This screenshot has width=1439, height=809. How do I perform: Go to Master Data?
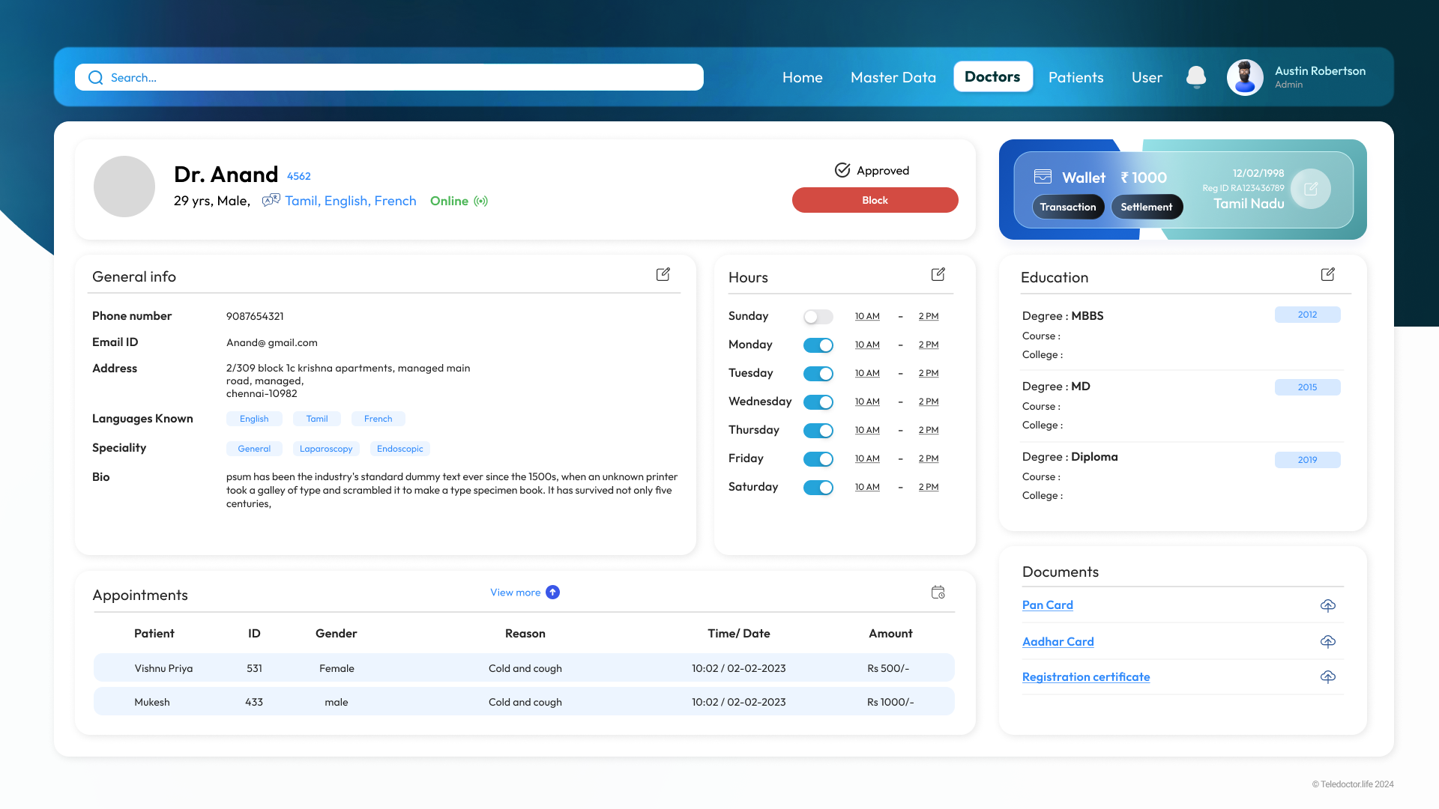(x=893, y=77)
